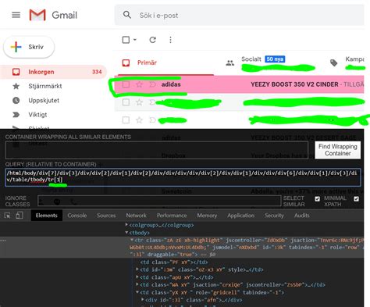This screenshot has height=307, width=370.
Task: Open the YEEZY BOOST 350 V2 CINDER email
Action: click(x=294, y=84)
